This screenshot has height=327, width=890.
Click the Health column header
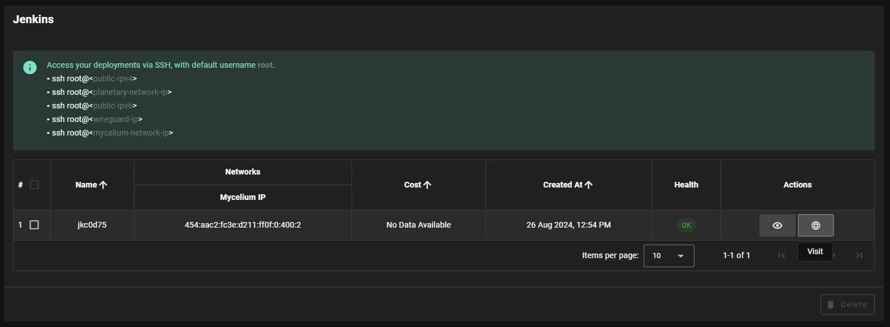coord(686,185)
